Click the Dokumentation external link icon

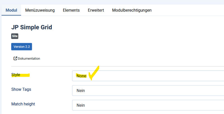tap(15, 59)
